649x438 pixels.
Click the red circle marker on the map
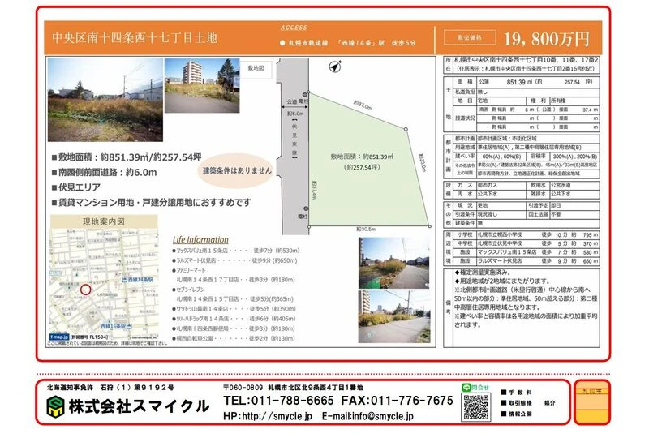pyautogui.click(x=86, y=290)
